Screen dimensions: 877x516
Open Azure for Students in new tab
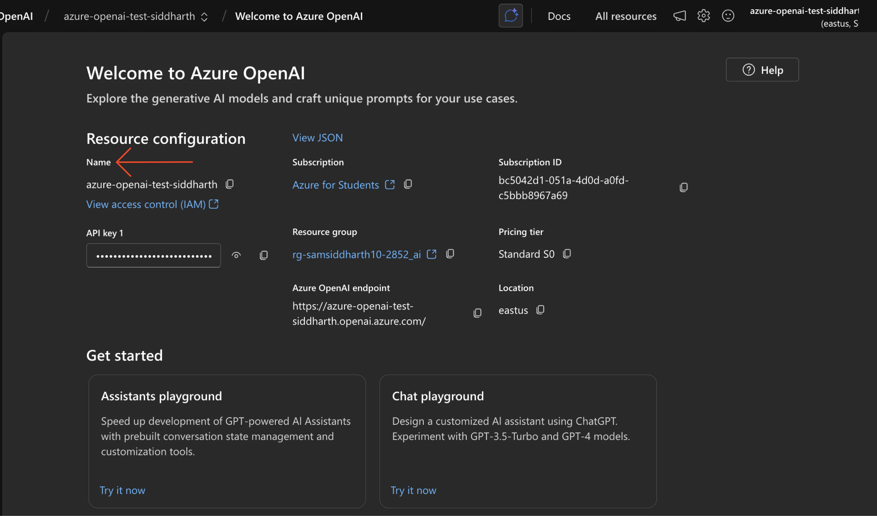coord(390,185)
